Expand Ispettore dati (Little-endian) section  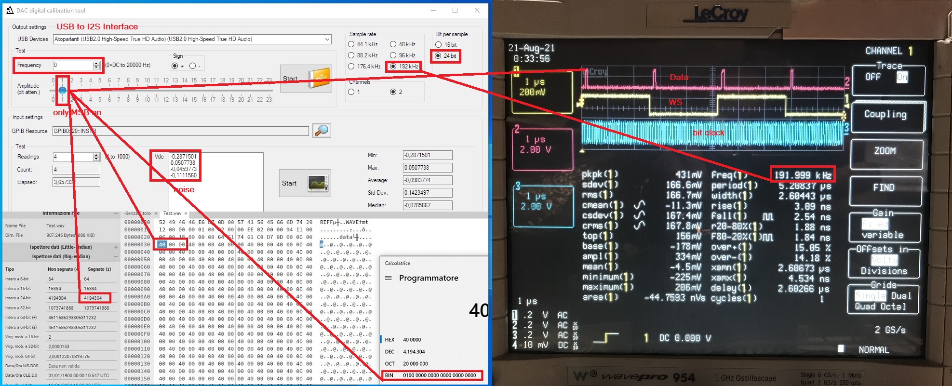click(116, 247)
